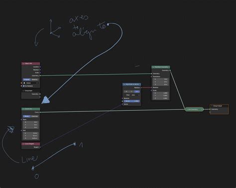236x188 pixels.
Task: Click the Rotation input socket of Transform Geometry
Action: tap(151, 88)
